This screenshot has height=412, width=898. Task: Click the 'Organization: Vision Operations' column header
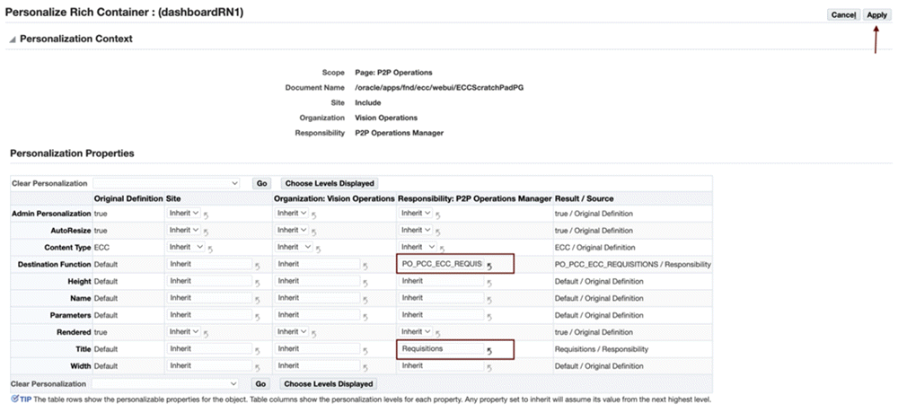tap(335, 198)
